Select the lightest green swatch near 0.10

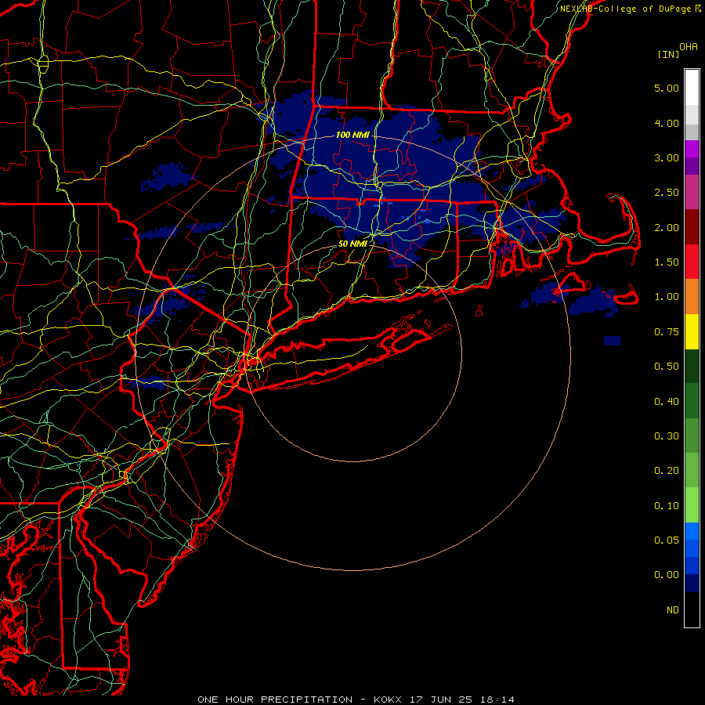coord(692,505)
